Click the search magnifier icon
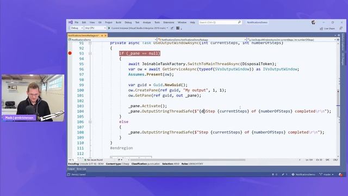Viewport: 348px width, 196px height. 239,22
